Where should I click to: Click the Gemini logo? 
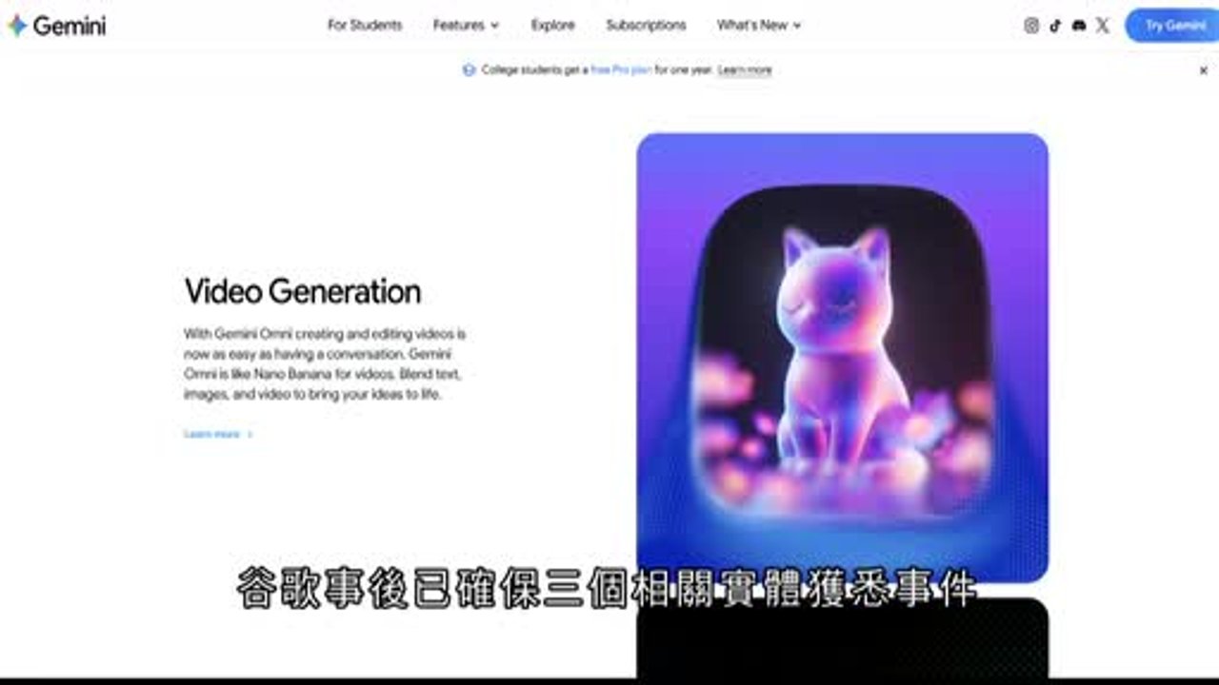[57, 26]
